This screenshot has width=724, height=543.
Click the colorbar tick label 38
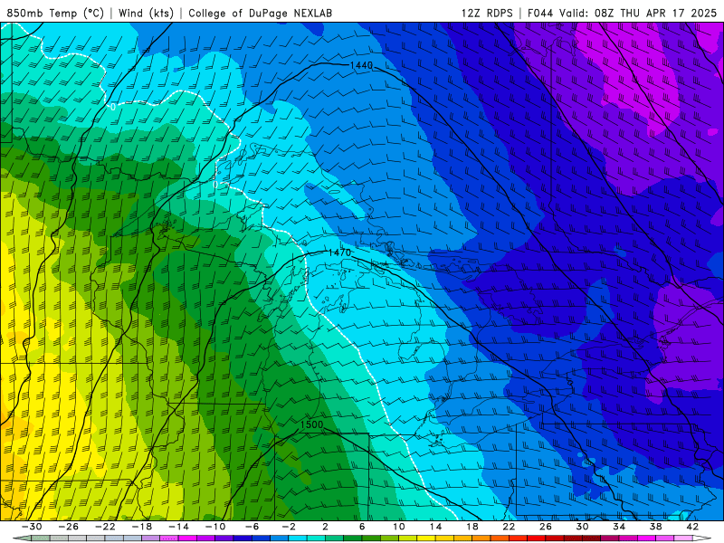[655, 527]
